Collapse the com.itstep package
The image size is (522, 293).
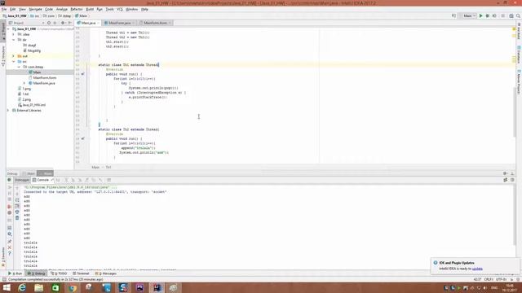[x=19, y=67]
